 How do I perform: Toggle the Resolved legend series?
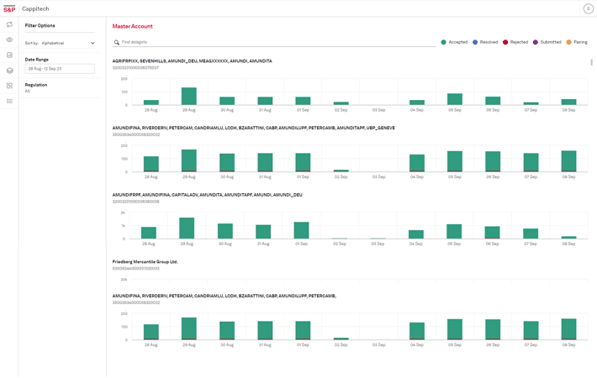point(485,42)
